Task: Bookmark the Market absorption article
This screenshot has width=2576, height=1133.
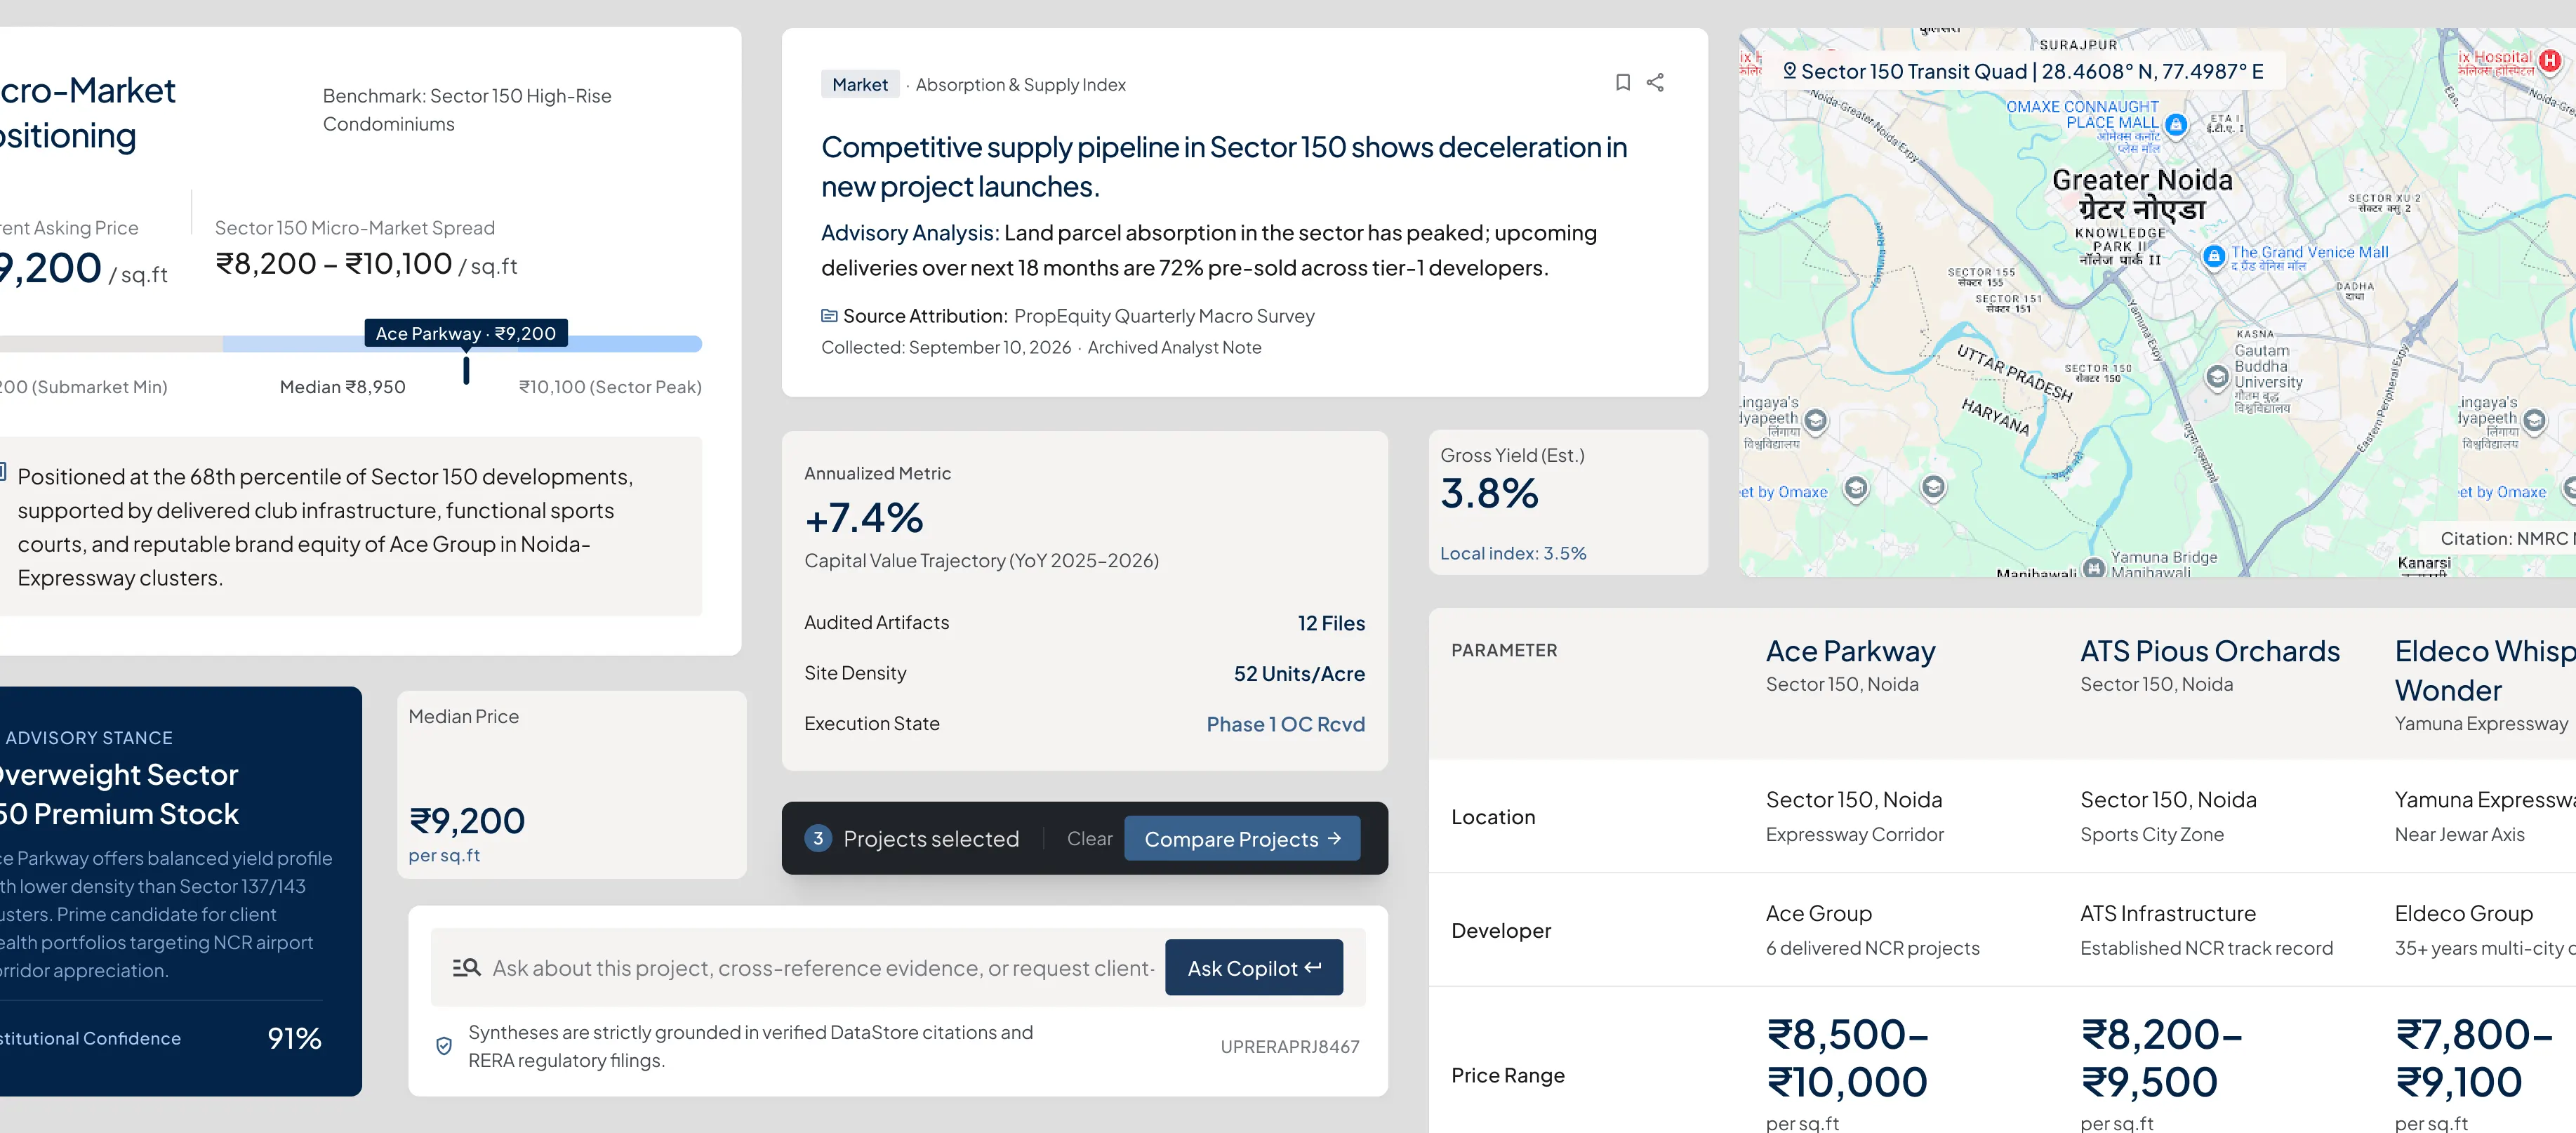Action: point(1622,82)
